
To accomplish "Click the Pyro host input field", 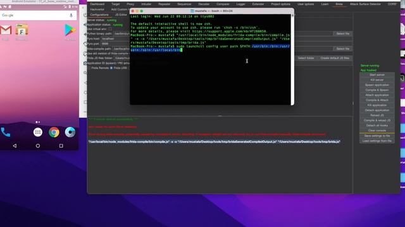I will (115, 38).
